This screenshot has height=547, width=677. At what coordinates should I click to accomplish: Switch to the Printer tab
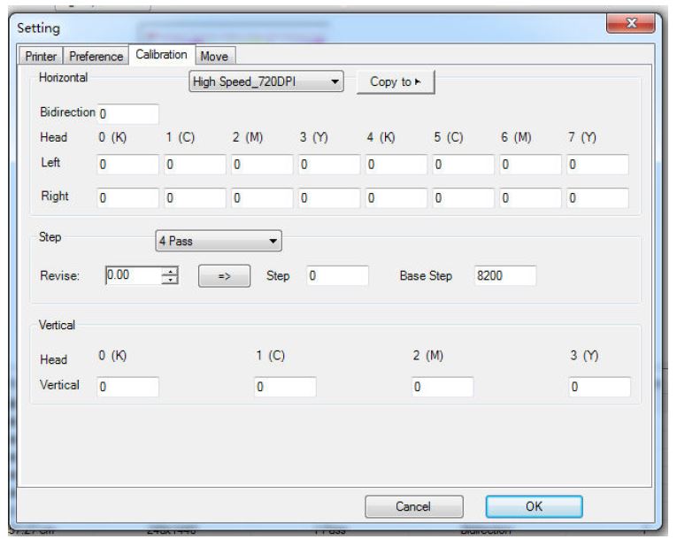[41, 57]
